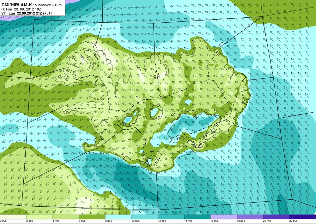Image resolution: width=316 pixels, height=224 pixels.
Task: Click the legend swatch between 0 and 2 m/s
Action: 13,217
